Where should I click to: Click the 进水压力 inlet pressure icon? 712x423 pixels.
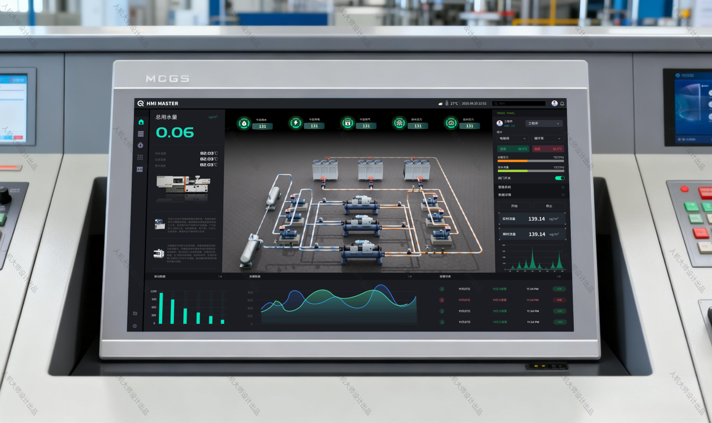click(x=399, y=123)
